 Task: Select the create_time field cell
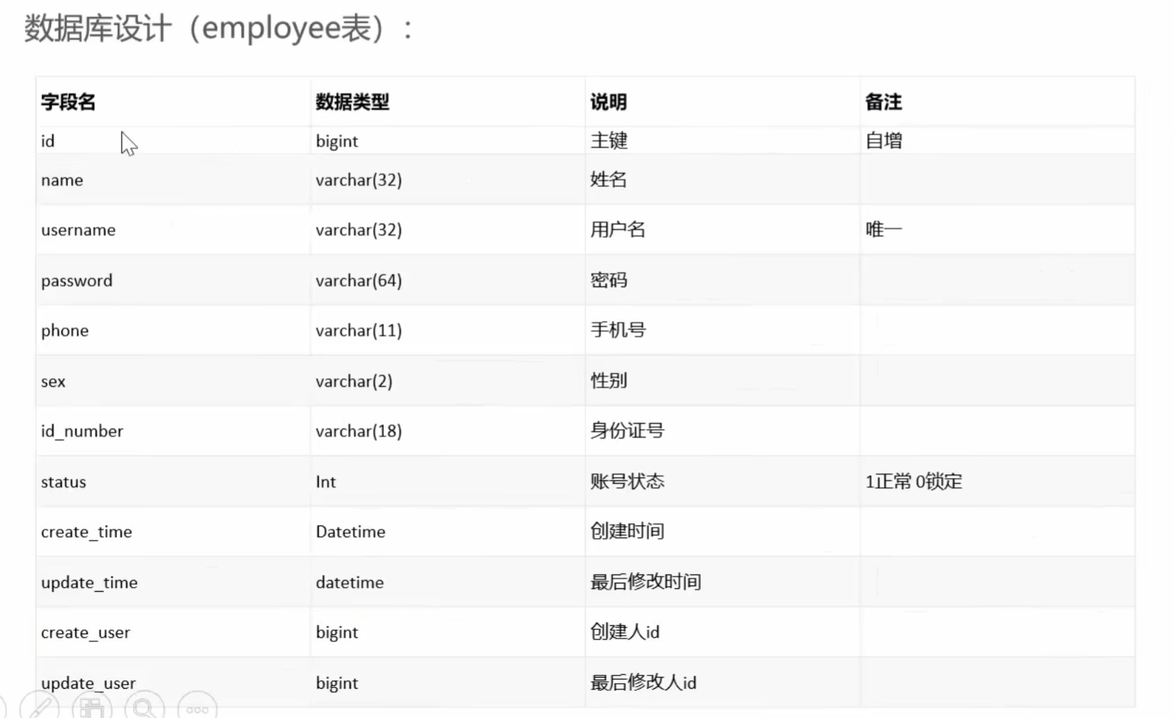(x=87, y=532)
